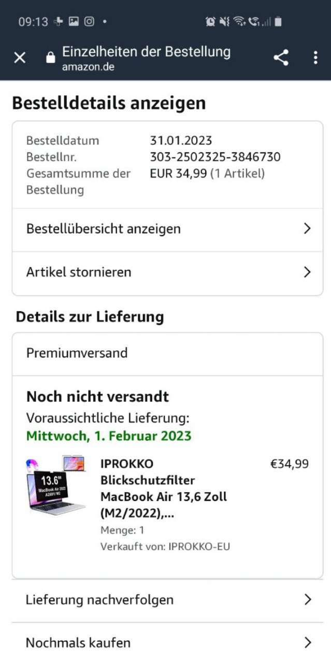Tap the share icon in browser header

pyautogui.click(x=281, y=57)
